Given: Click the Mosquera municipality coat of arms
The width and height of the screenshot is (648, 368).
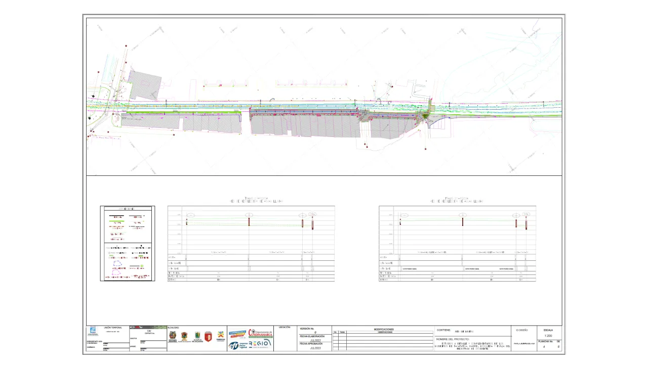Looking at the screenshot, I should (x=196, y=336).
